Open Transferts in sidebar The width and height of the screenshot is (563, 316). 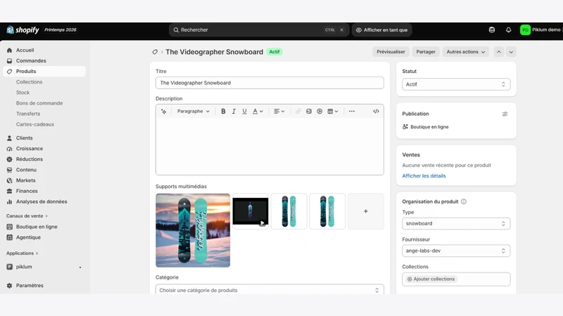point(28,114)
